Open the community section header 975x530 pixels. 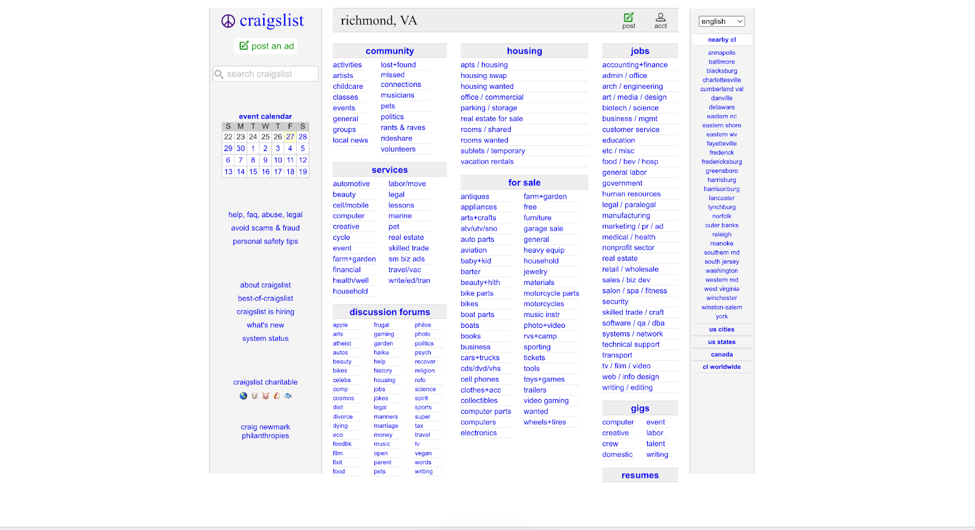point(389,51)
